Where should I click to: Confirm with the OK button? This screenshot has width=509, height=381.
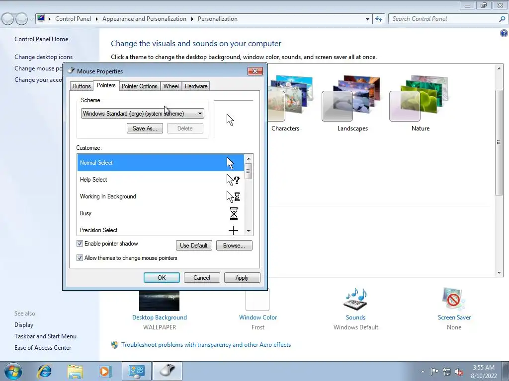pos(162,278)
